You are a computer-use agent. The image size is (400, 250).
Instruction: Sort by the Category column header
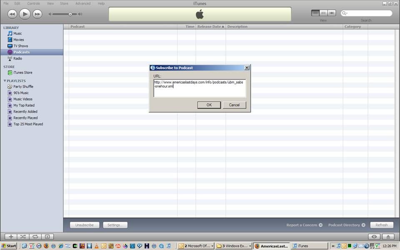click(355, 27)
